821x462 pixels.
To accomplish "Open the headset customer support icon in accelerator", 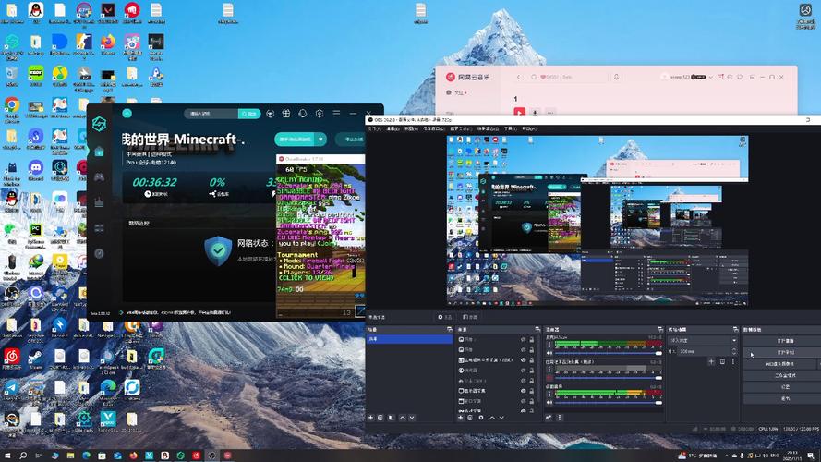I will coord(303,113).
